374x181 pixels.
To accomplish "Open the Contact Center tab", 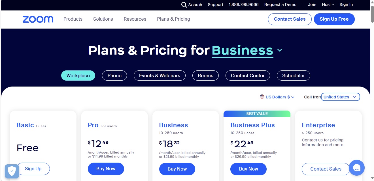I will click(248, 76).
